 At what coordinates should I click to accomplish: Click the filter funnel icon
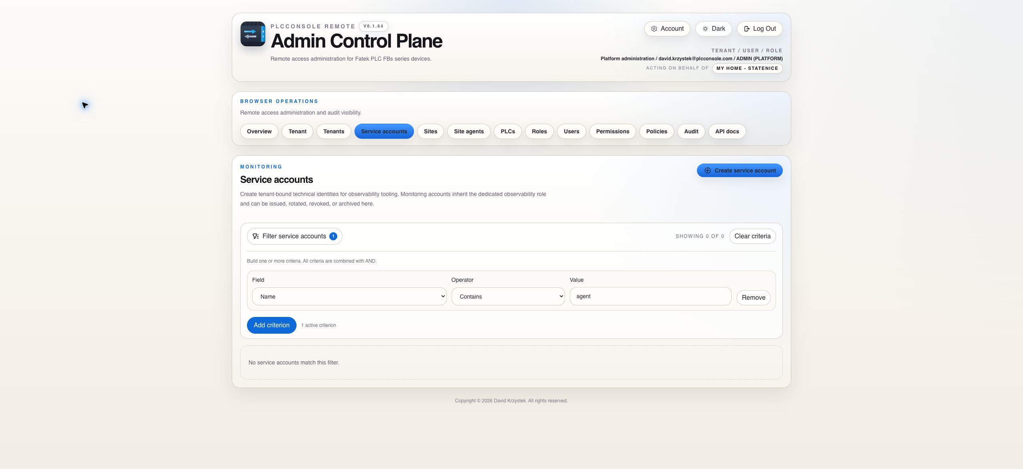point(256,236)
